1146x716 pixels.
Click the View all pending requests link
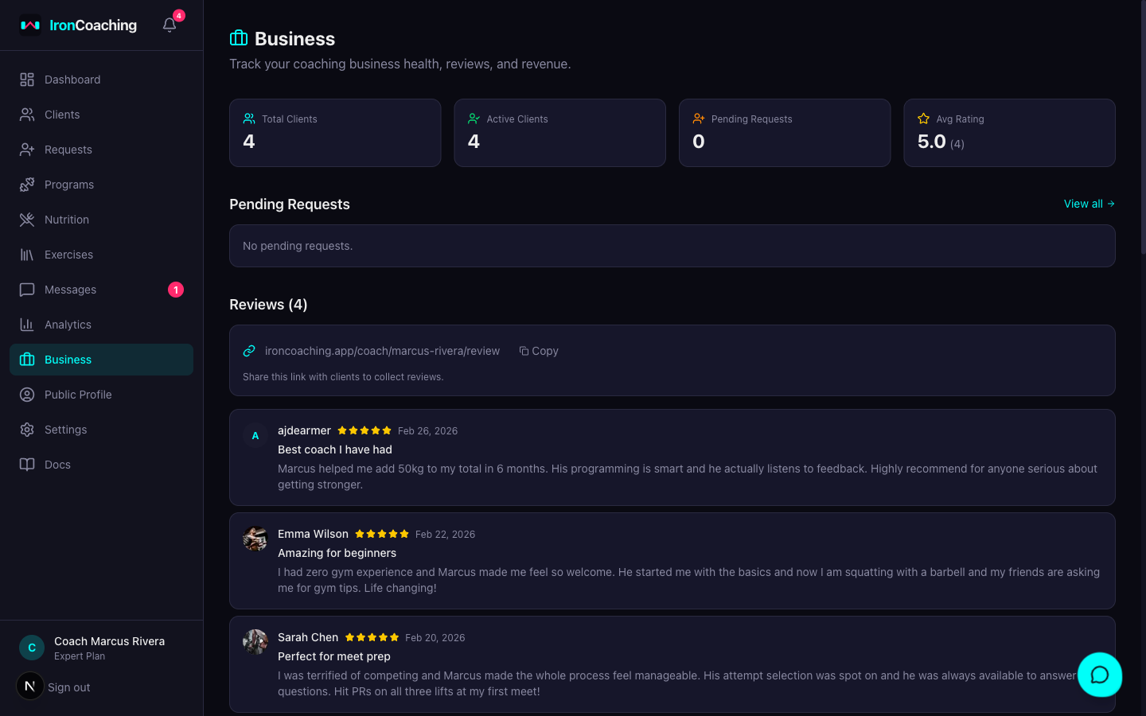(x=1088, y=204)
